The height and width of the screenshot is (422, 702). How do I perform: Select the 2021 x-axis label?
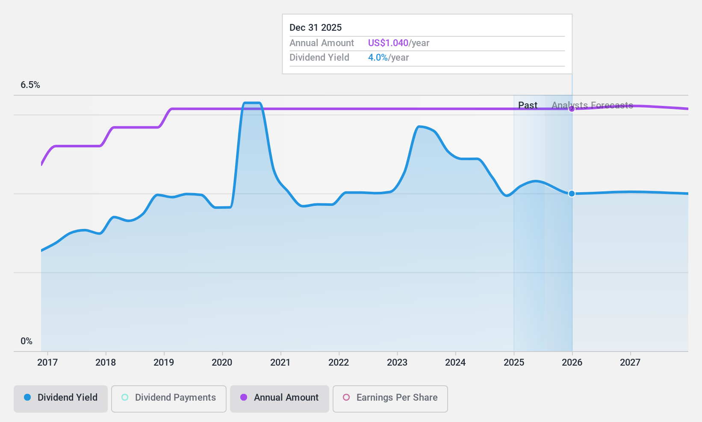[280, 363]
